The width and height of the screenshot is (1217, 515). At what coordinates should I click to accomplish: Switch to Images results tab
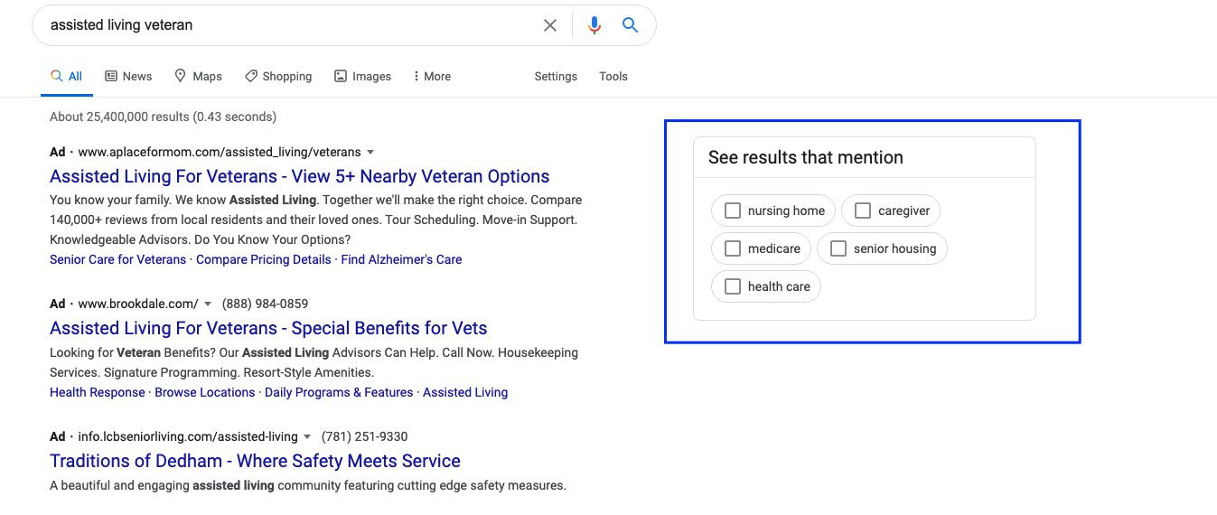coord(362,77)
